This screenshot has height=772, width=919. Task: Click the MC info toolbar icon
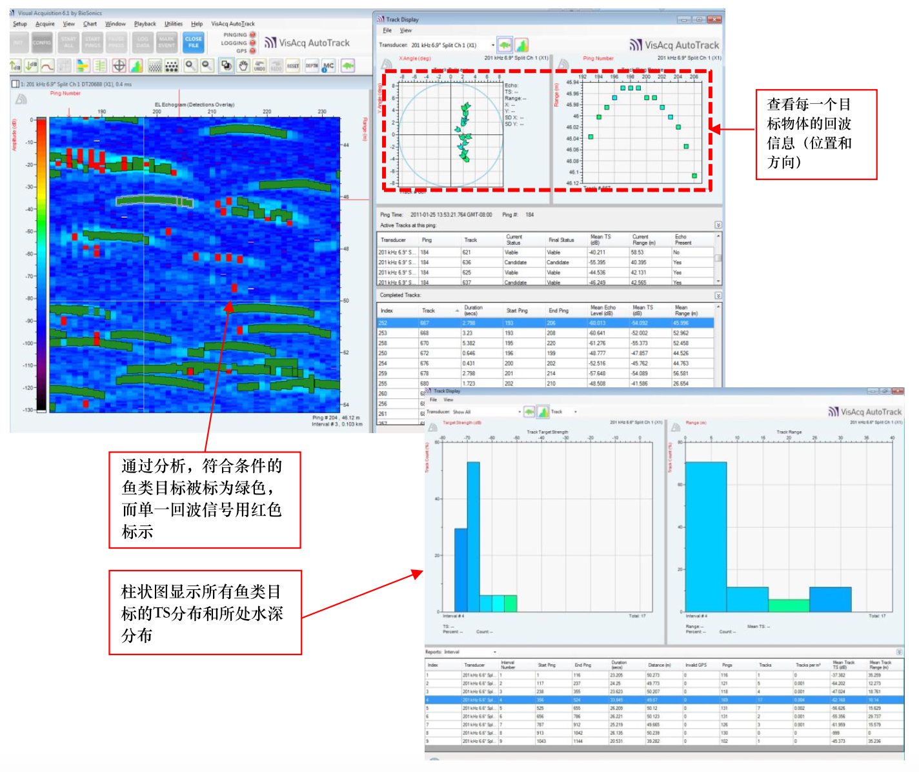(328, 66)
